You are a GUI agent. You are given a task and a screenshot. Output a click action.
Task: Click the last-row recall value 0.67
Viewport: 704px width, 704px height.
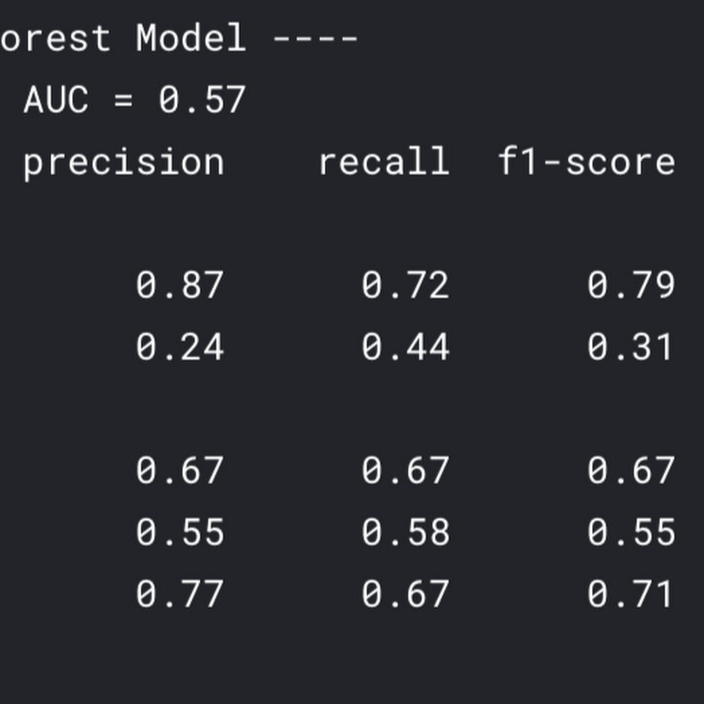click(x=405, y=594)
